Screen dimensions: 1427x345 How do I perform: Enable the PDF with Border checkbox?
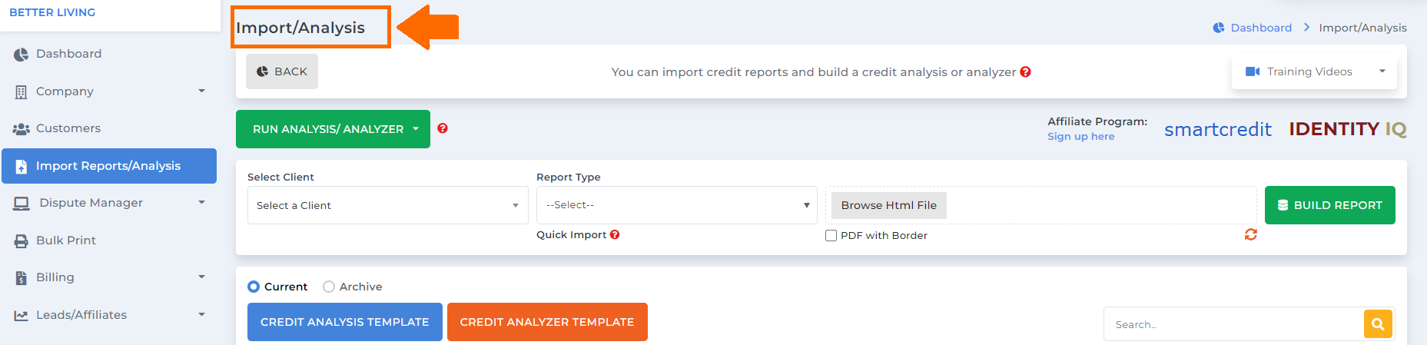831,236
